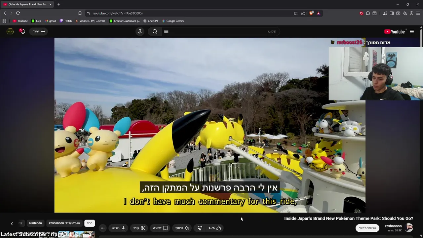This screenshot has height=238, width=423.
Task: Open the browser apps grid icon
Action: click(x=4, y=21)
